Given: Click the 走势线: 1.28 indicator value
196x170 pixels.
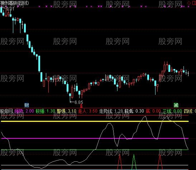Looking at the screenshot, I should click(111, 111).
